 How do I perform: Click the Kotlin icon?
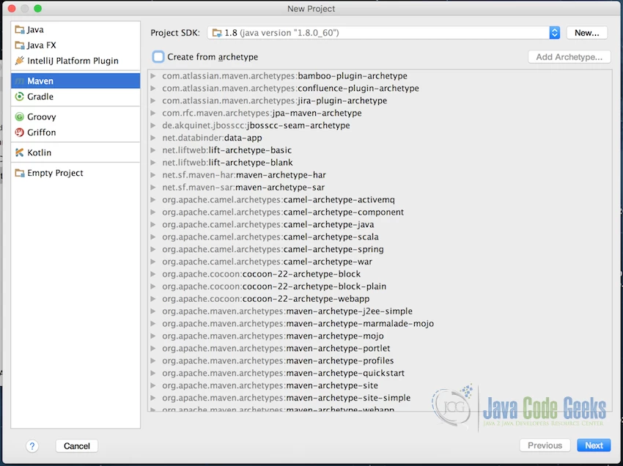click(x=20, y=152)
